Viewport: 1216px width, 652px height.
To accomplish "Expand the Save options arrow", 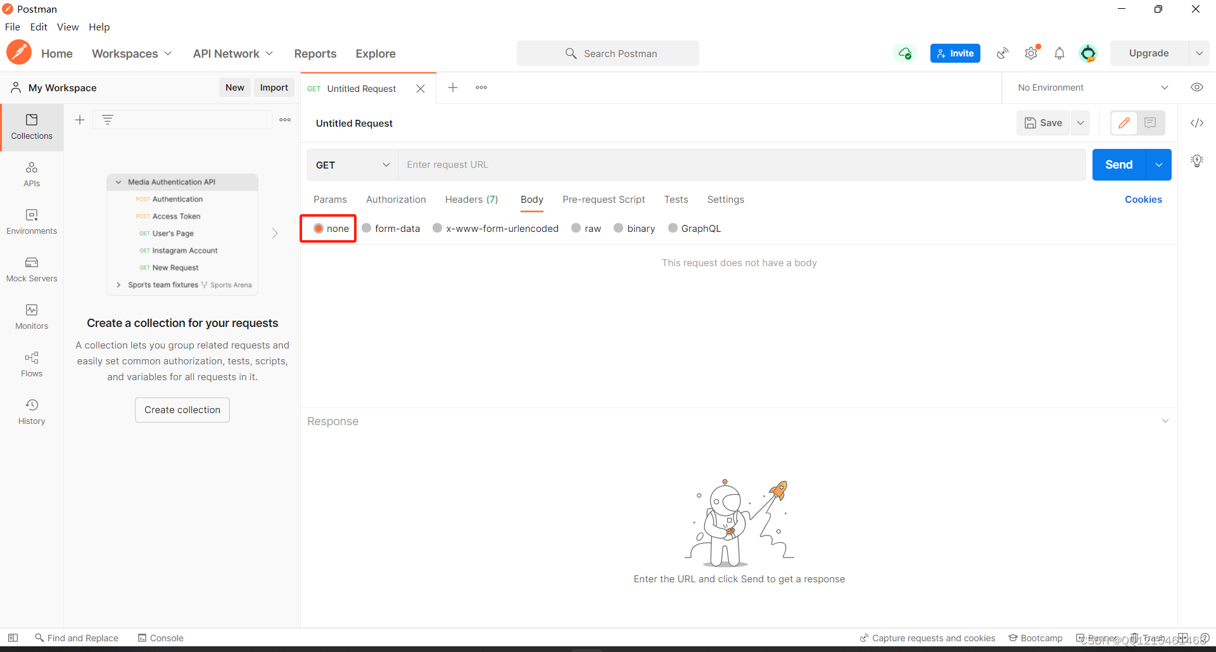I will click(1080, 123).
